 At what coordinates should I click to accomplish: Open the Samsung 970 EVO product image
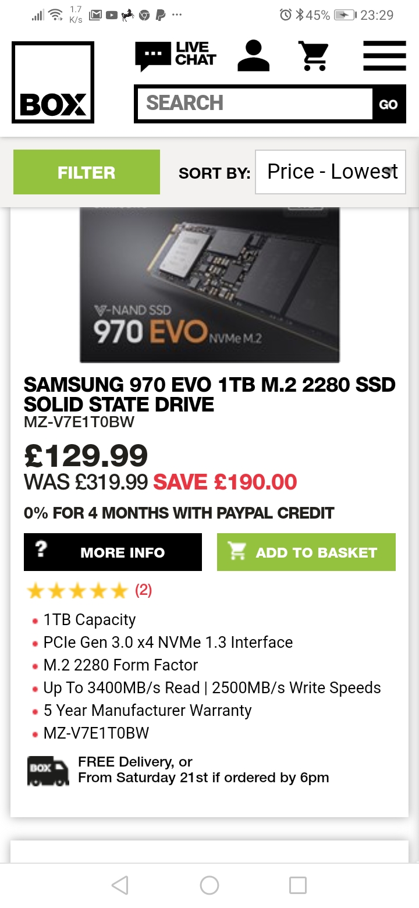pos(210,285)
